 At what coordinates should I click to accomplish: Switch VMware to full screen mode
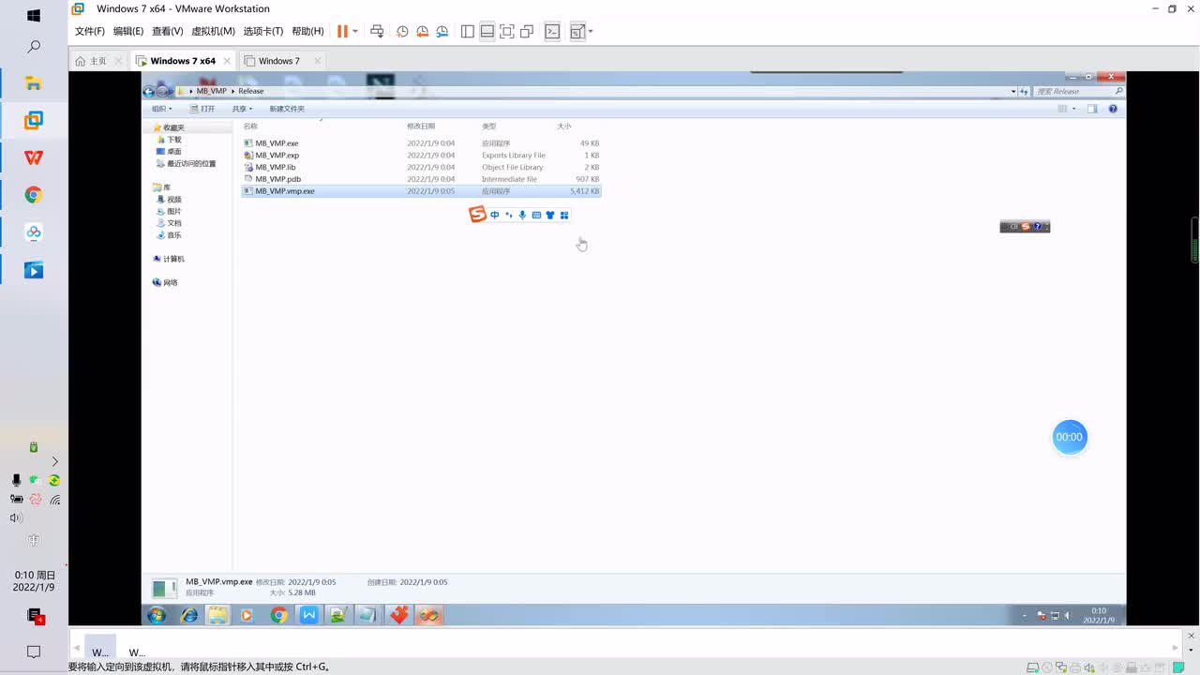[x=507, y=31]
